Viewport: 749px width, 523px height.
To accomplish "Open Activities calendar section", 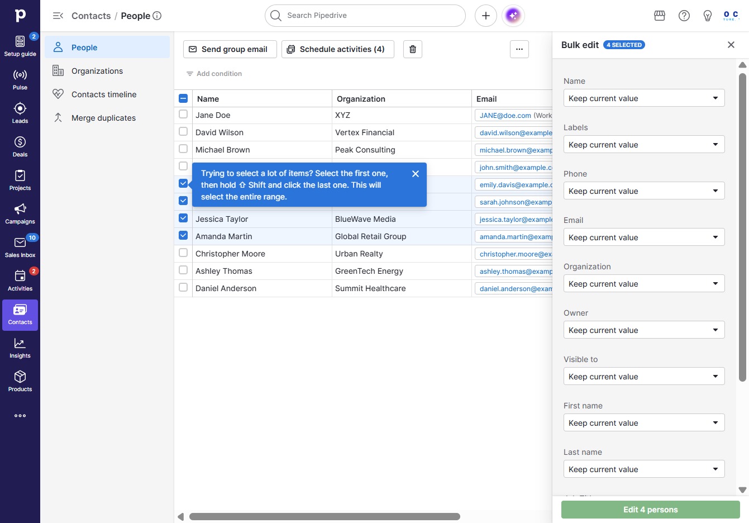I will click(20, 280).
